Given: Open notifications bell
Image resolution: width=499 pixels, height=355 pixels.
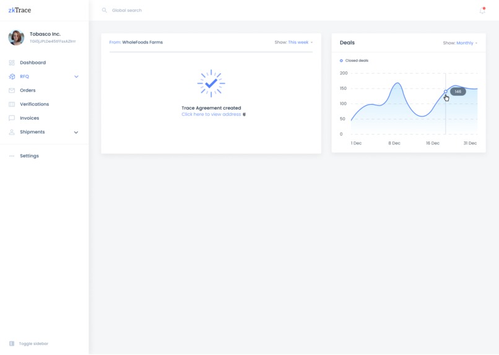Looking at the screenshot, I should click(x=482, y=11).
